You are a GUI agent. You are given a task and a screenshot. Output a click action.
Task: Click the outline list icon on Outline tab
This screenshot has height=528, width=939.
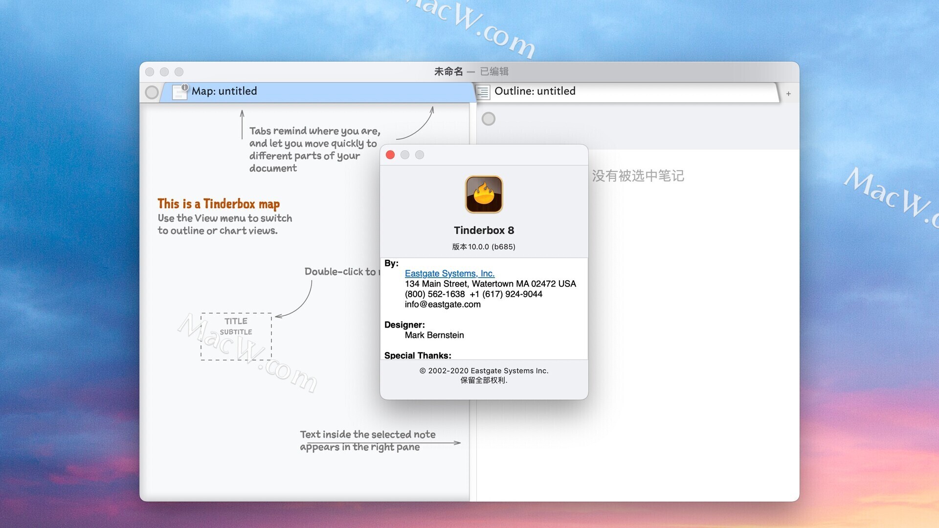tap(483, 92)
